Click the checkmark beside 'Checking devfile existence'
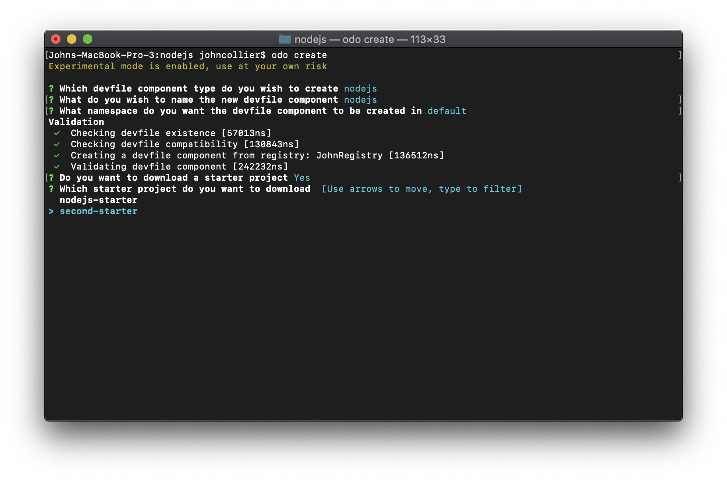 tap(57, 133)
